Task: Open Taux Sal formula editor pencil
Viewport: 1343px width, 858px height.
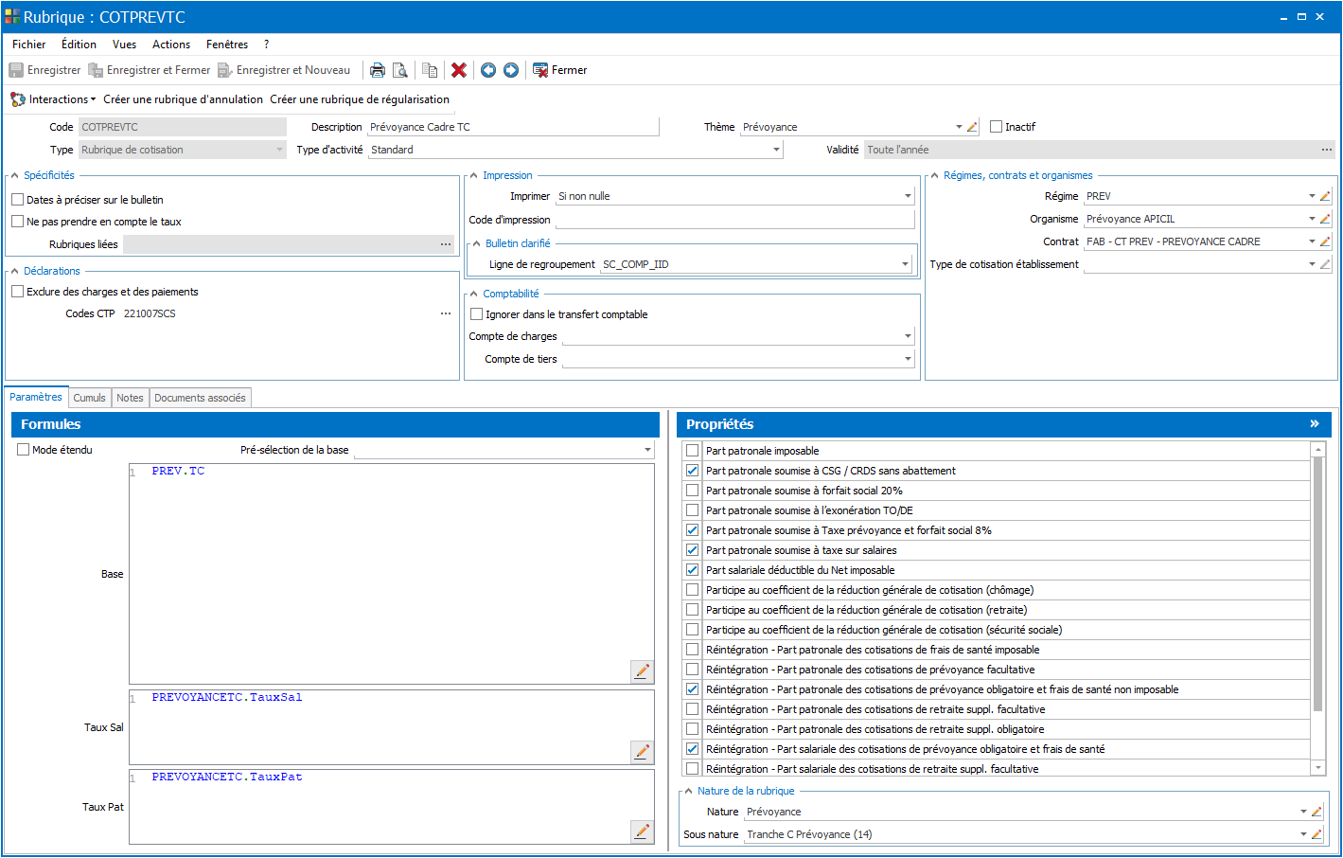Action: 642,752
